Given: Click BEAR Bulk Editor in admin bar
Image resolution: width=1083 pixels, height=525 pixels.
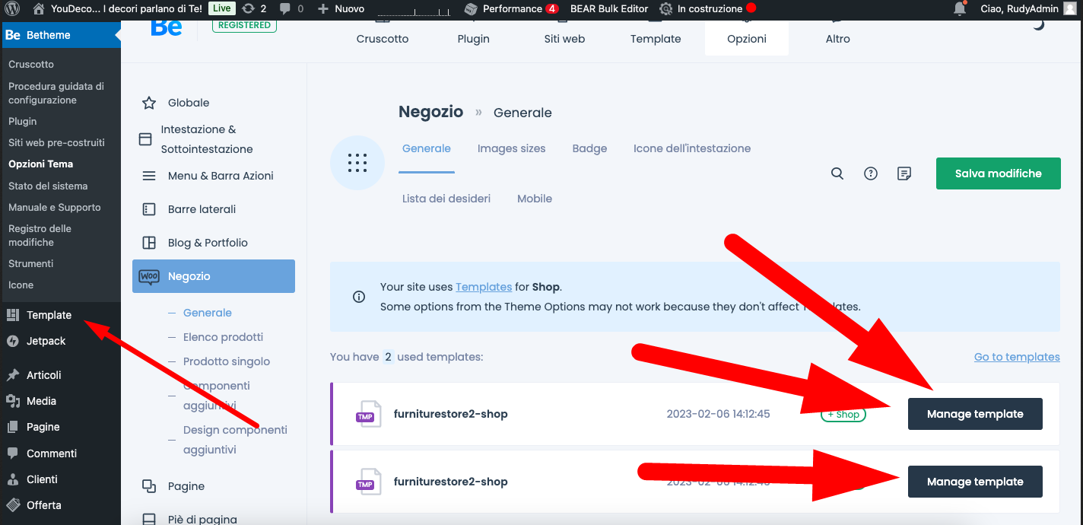Looking at the screenshot, I should (609, 9).
